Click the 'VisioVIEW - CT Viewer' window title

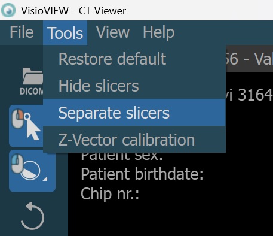tap(73, 10)
